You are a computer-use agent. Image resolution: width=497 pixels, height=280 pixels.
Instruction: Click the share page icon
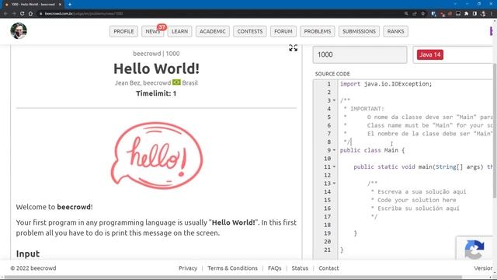[415, 14]
